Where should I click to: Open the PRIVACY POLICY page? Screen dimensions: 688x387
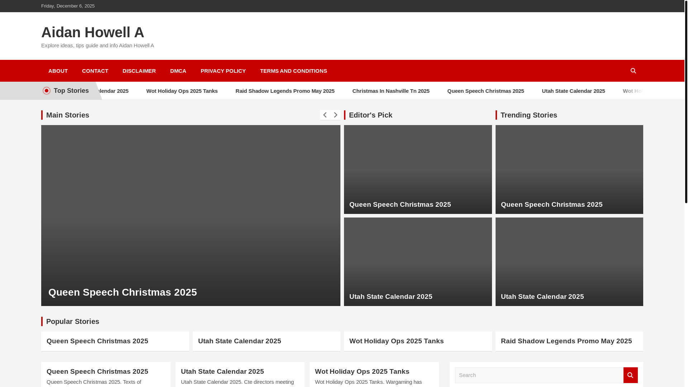223,71
